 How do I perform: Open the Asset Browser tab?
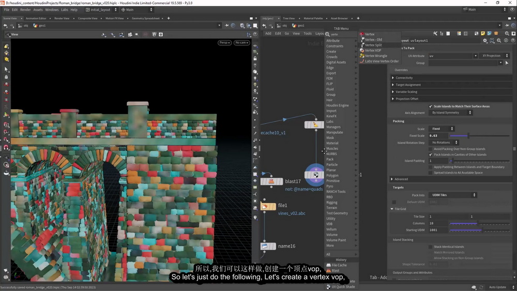pyautogui.click(x=339, y=19)
